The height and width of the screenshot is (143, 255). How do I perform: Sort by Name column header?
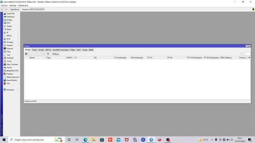(x=37, y=58)
